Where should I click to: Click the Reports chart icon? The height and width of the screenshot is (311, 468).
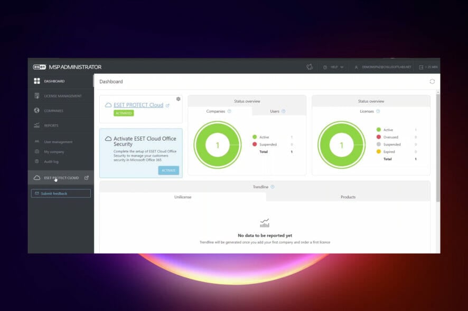(x=37, y=125)
